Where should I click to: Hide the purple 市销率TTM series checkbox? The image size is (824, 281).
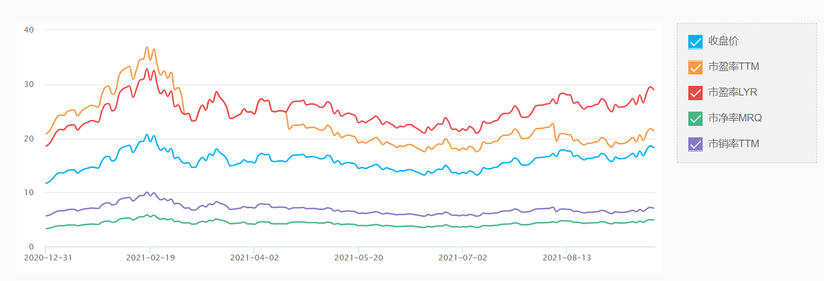point(695,144)
